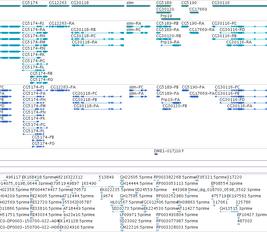The height and width of the screenshot is (232, 267).
Task: Click the purple DME1-017J10.F feature glyph
Action: (x=156, y=154)
